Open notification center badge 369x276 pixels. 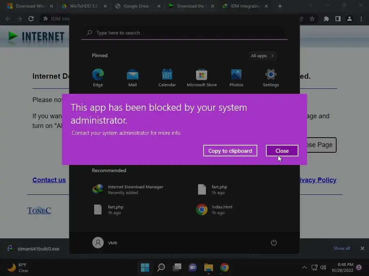[359, 267]
